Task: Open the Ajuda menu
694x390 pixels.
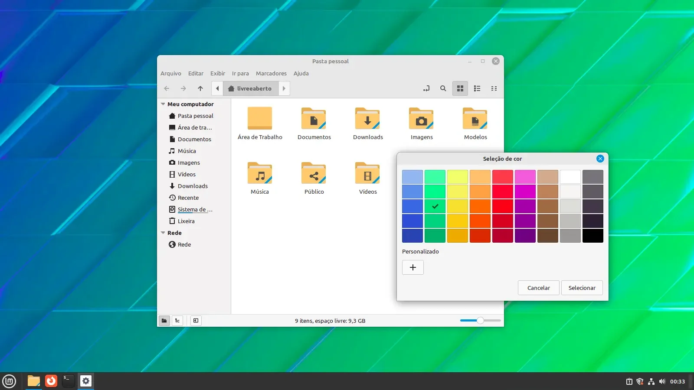Action: tap(301, 73)
